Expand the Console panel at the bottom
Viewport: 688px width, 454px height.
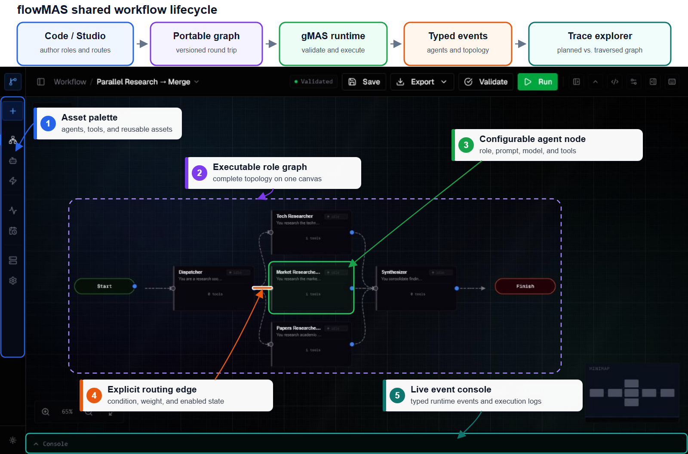pyautogui.click(x=356, y=444)
